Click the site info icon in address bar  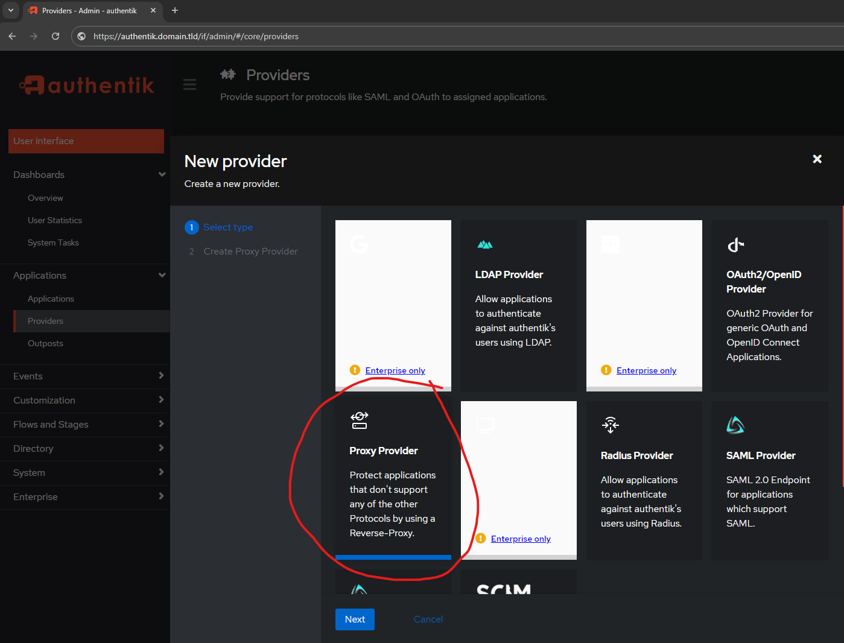[82, 36]
